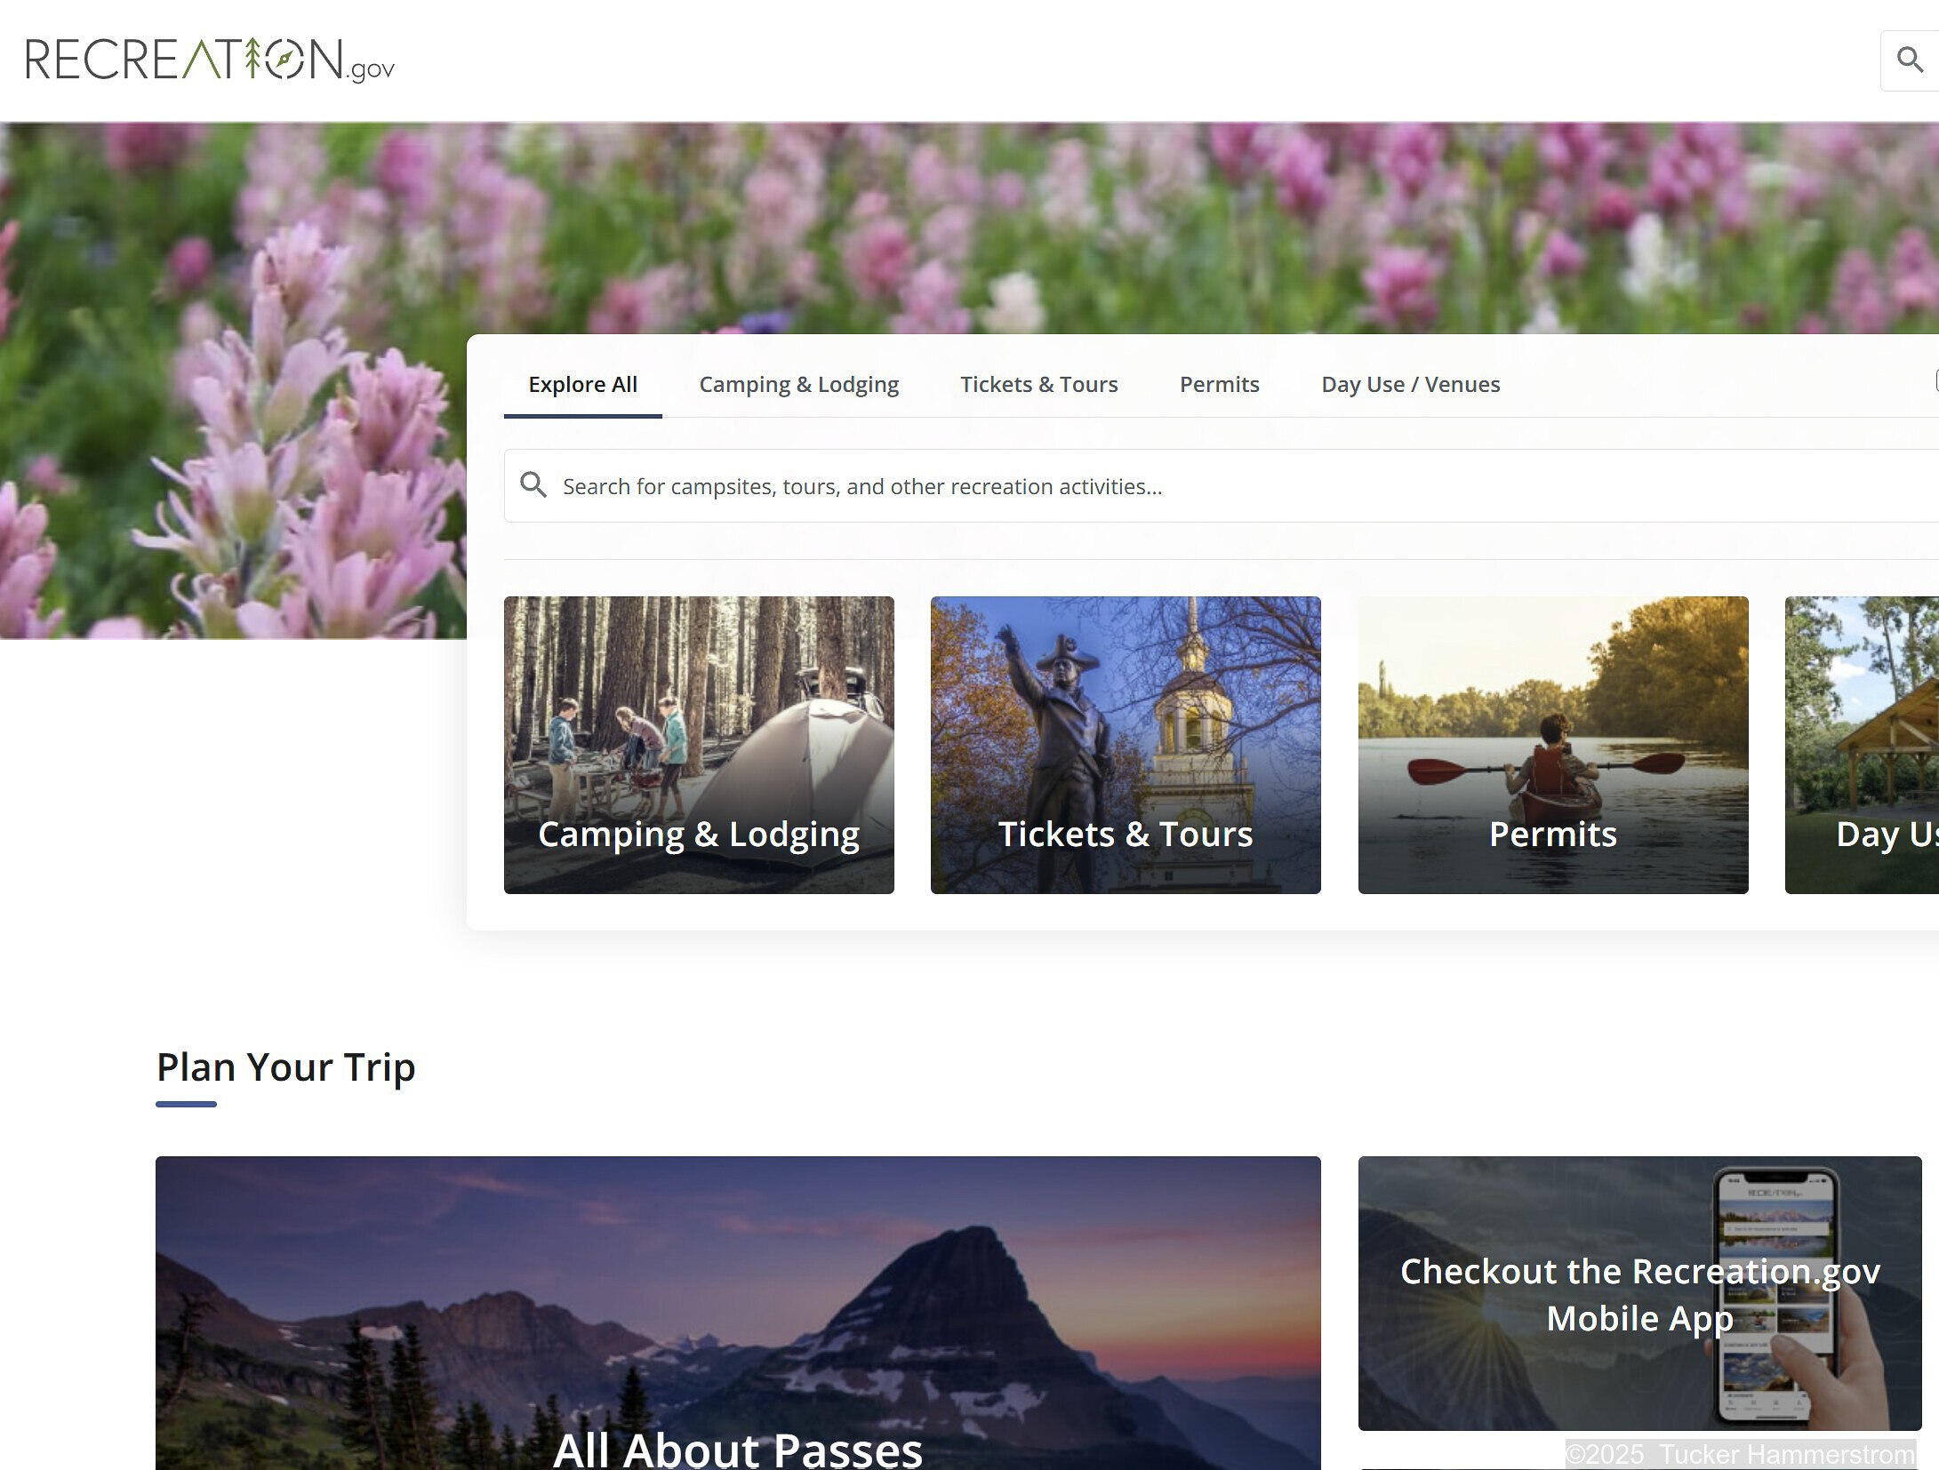Screen dimensions: 1939x1470
Task: Switch to the Tickets & Tours tab
Action: click(1038, 384)
